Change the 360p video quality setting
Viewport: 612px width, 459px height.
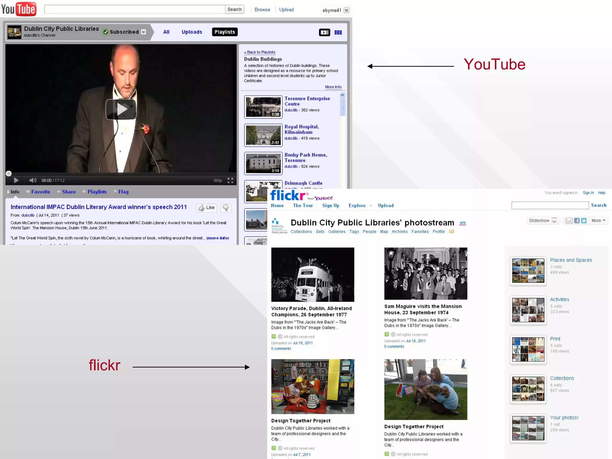click(x=218, y=180)
